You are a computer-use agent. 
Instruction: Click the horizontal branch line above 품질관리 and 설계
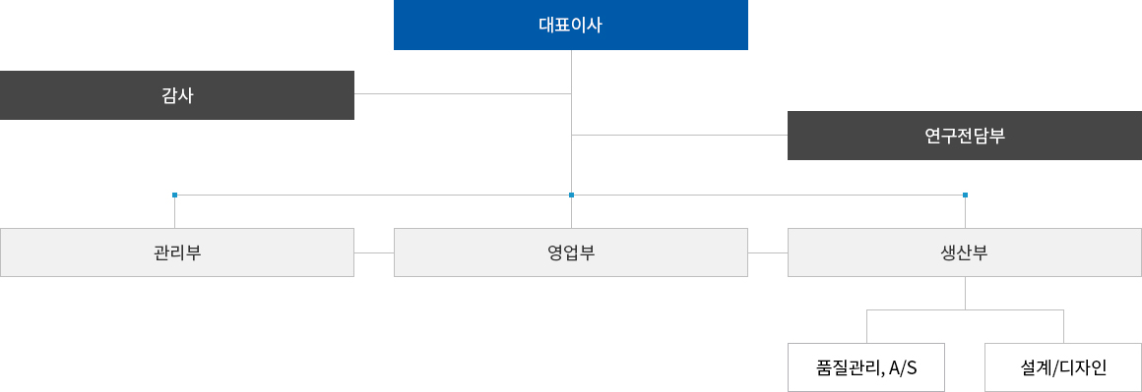coord(965,309)
